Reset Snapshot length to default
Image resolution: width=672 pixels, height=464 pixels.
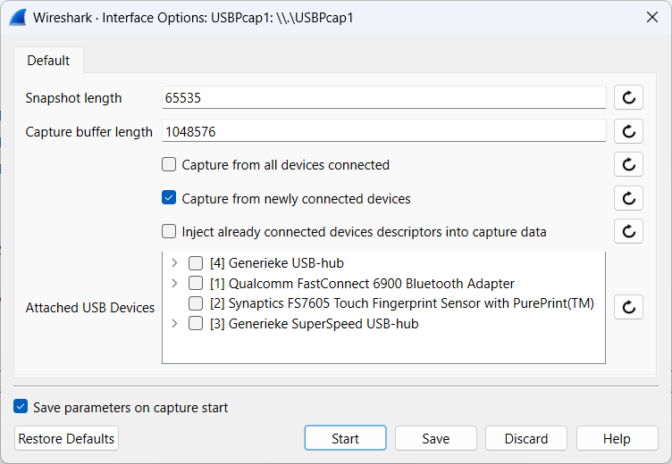click(x=628, y=98)
